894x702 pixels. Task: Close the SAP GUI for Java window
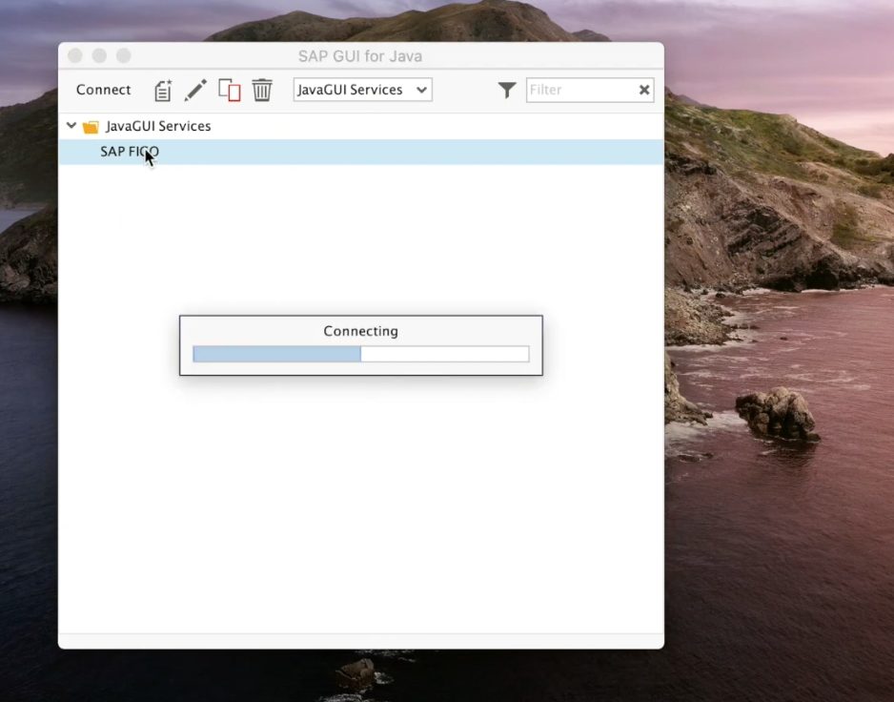74,55
